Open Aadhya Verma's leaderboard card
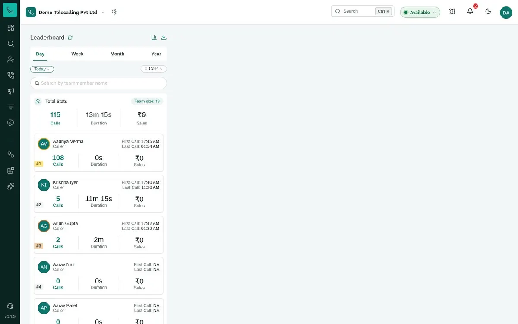This screenshot has height=324, width=518. [98, 152]
